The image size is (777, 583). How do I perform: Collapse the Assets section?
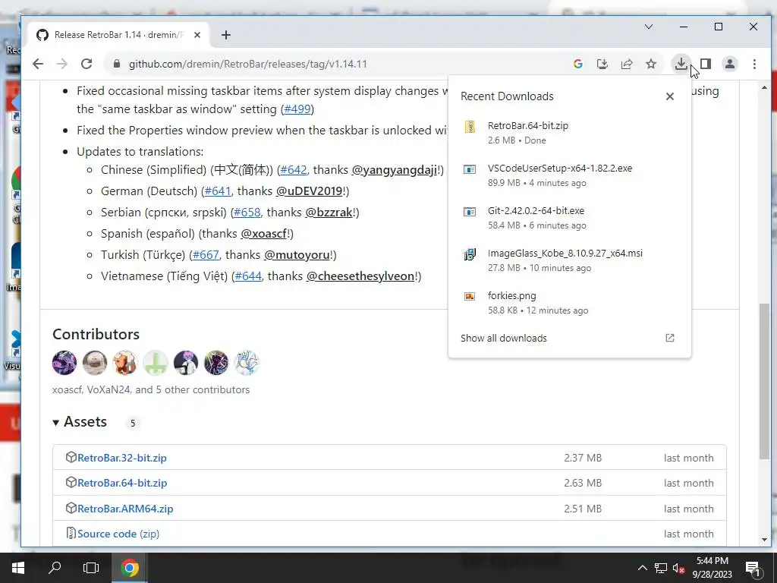(80, 422)
